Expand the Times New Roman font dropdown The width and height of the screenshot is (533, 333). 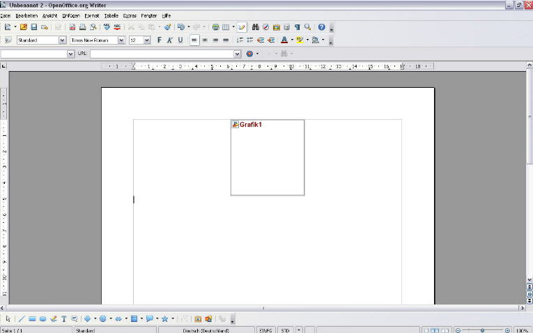121,40
